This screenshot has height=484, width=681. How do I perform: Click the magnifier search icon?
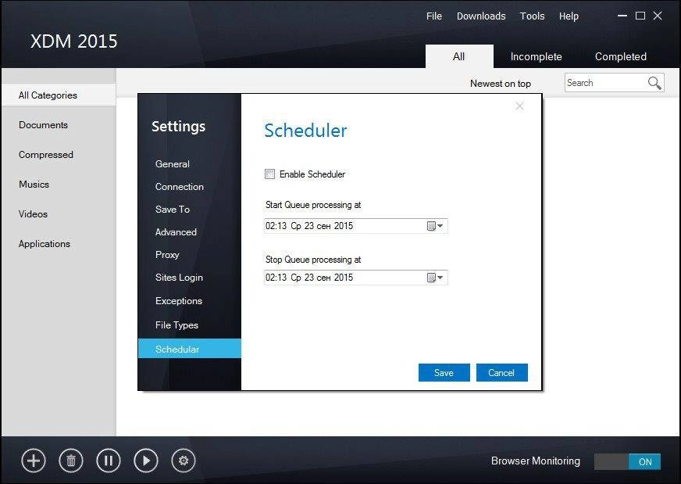pos(654,83)
